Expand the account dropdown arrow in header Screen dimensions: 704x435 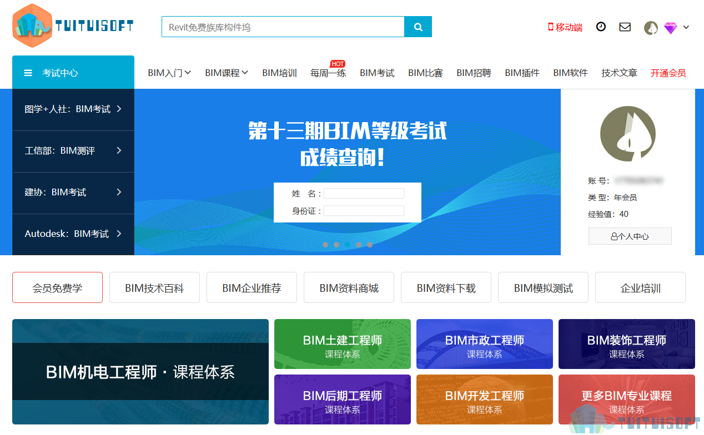click(686, 27)
